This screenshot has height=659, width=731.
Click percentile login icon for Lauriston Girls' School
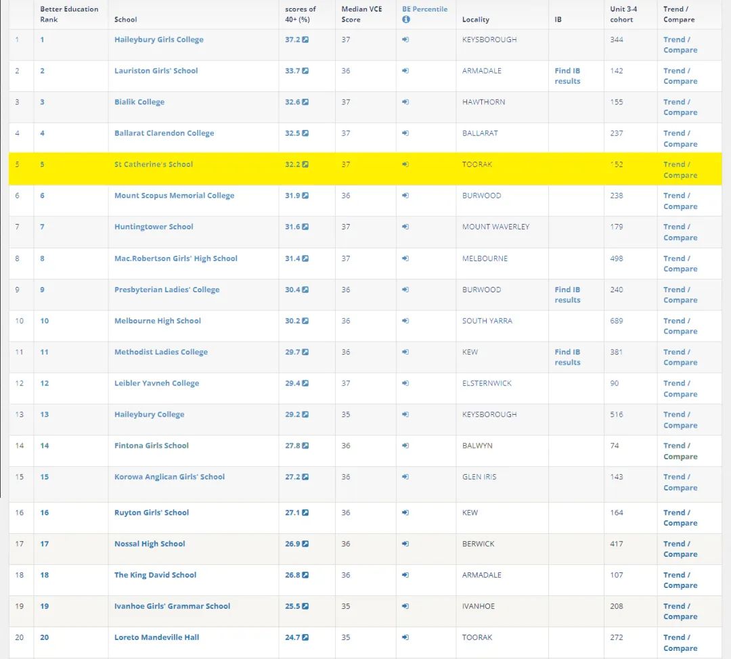point(405,71)
